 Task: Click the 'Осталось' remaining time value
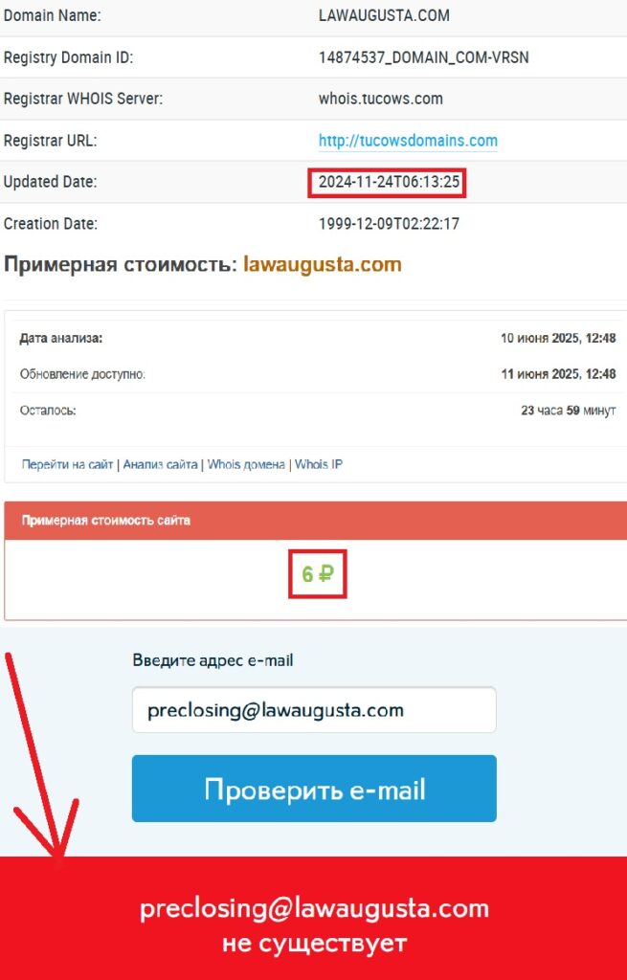(x=569, y=411)
